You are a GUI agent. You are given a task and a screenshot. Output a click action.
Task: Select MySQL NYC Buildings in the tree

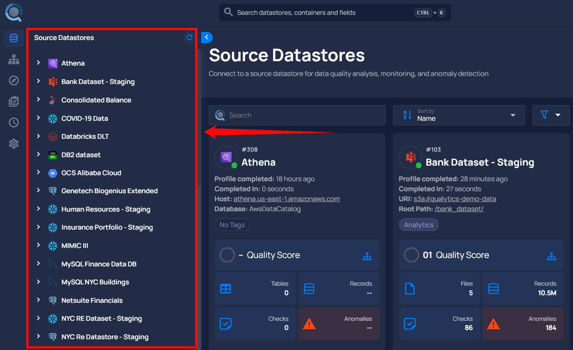point(95,282)
